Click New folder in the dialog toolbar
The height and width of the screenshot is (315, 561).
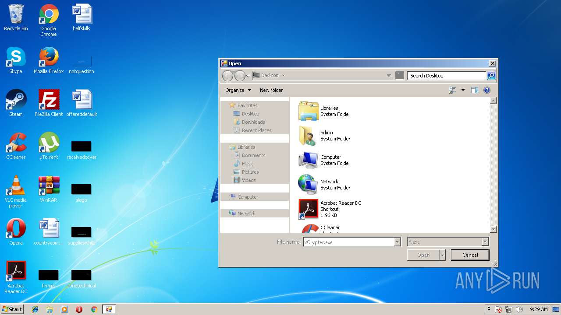coord(271,90)
